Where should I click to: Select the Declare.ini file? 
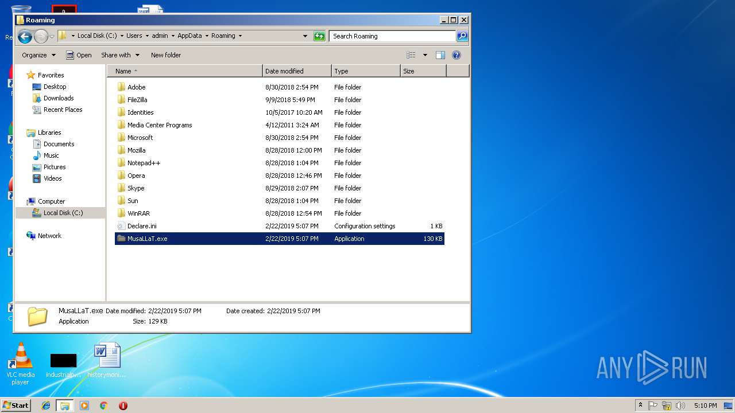point(279,226)
